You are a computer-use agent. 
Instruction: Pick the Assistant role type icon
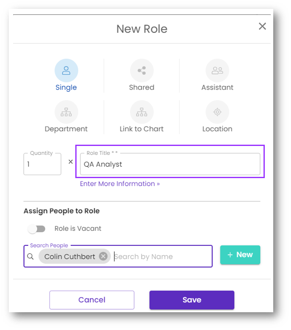click(217, 70)
